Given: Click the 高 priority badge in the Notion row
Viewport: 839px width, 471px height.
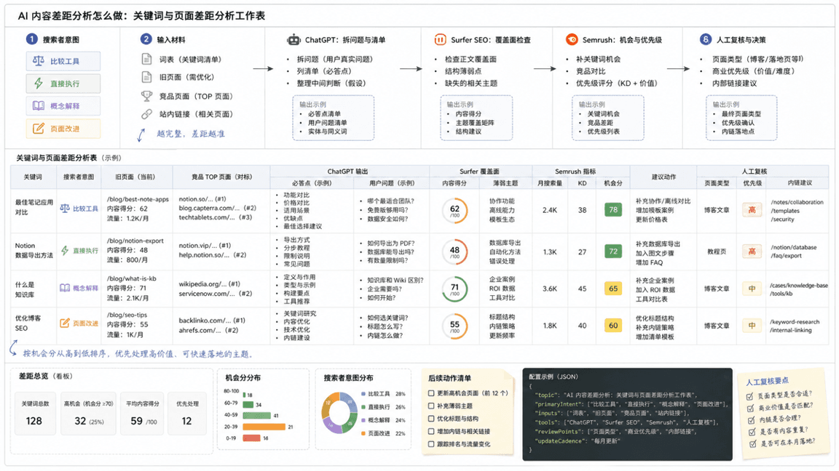Looking at the screenshot, I should (752, 251).
